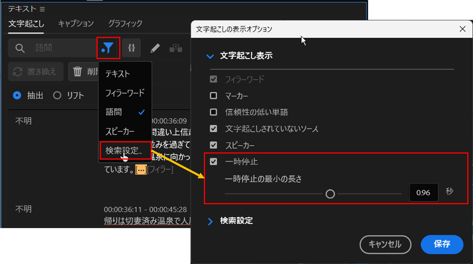Screen dimensions: 473x264
Task: Select the pencil edit icon
Action: coord(155,48)
